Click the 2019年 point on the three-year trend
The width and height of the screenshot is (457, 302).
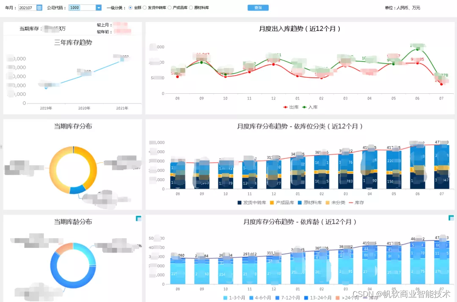(46, 87)
